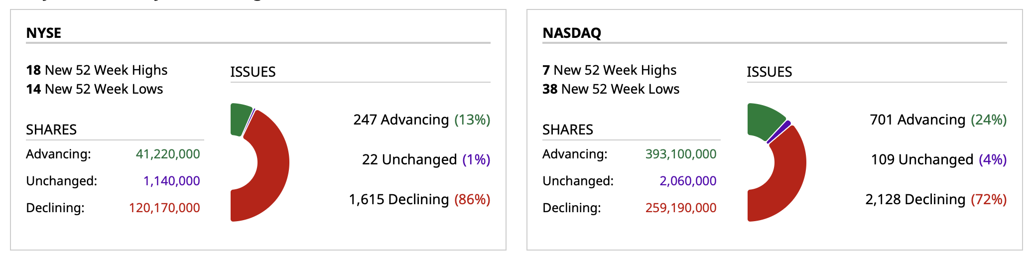Click NASDAQ 38 New 52 Week Lows
1030x261 pixels.
pyautogui.click(x=611, y=89)
